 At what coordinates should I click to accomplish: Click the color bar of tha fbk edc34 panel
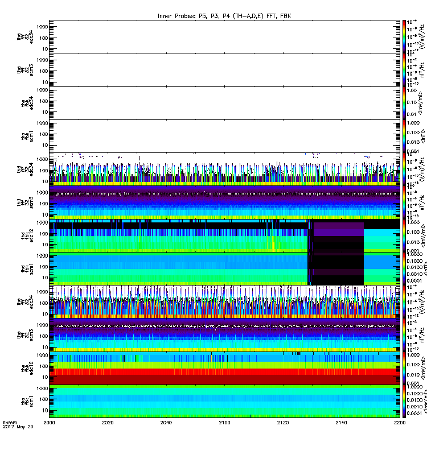(x=404, y=103)
